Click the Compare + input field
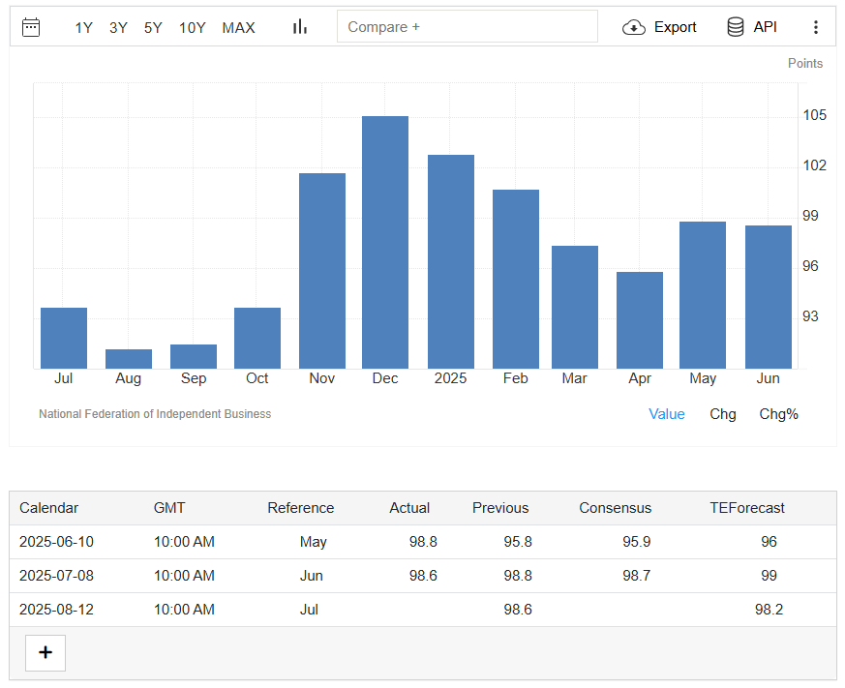The width and height of the screenshot is (845, 688). (x=468, y=26)
